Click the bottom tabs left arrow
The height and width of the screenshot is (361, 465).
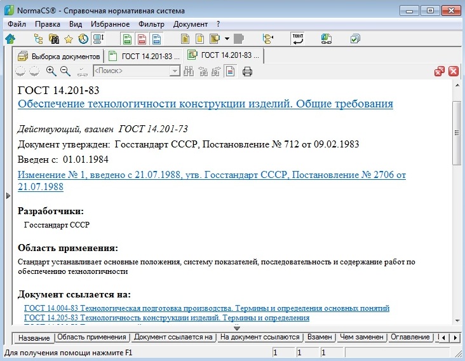[x=443, y=337]
